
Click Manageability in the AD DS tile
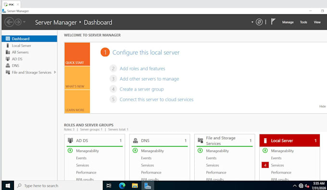click(88, 151)
